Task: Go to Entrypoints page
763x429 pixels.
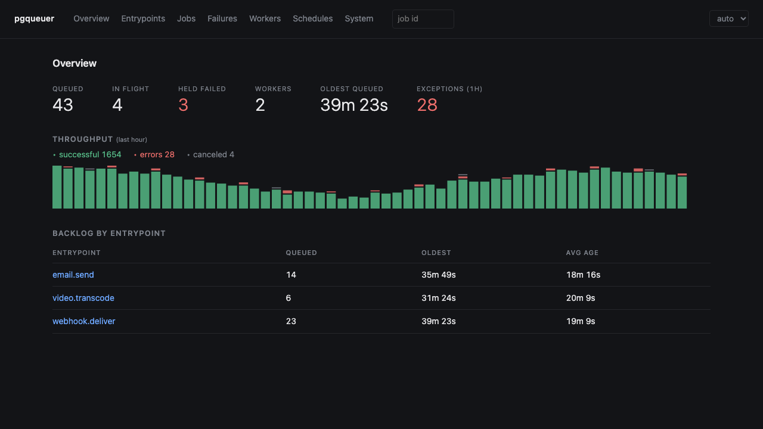Action: point(143,18)
